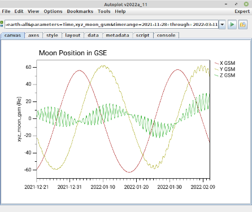252x212 pixels.
Task: Click the plot title Moon Position in GSE
Action: click(73, 53)
